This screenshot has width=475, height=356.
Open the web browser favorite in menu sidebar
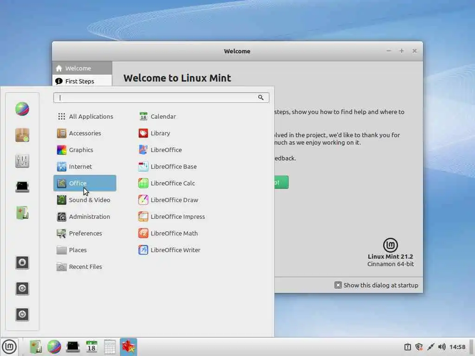(22, 109)
